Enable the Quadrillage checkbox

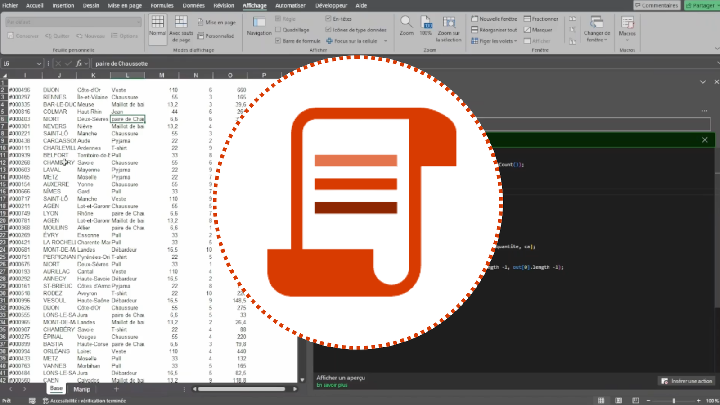point(278,30)
